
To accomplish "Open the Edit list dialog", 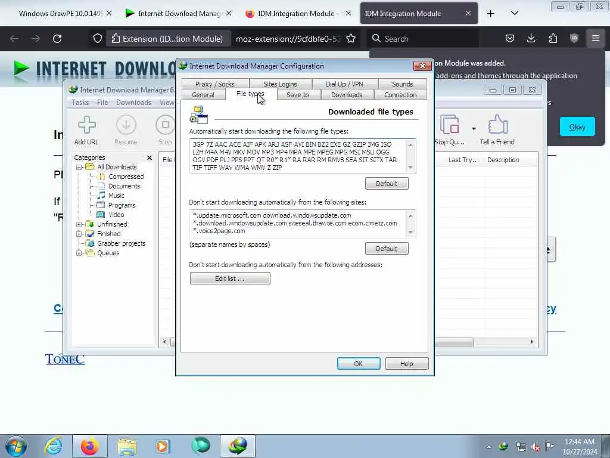I will [x=229, y=278].
